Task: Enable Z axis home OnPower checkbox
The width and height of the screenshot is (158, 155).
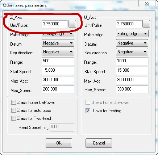Action: tap(13, 102)
